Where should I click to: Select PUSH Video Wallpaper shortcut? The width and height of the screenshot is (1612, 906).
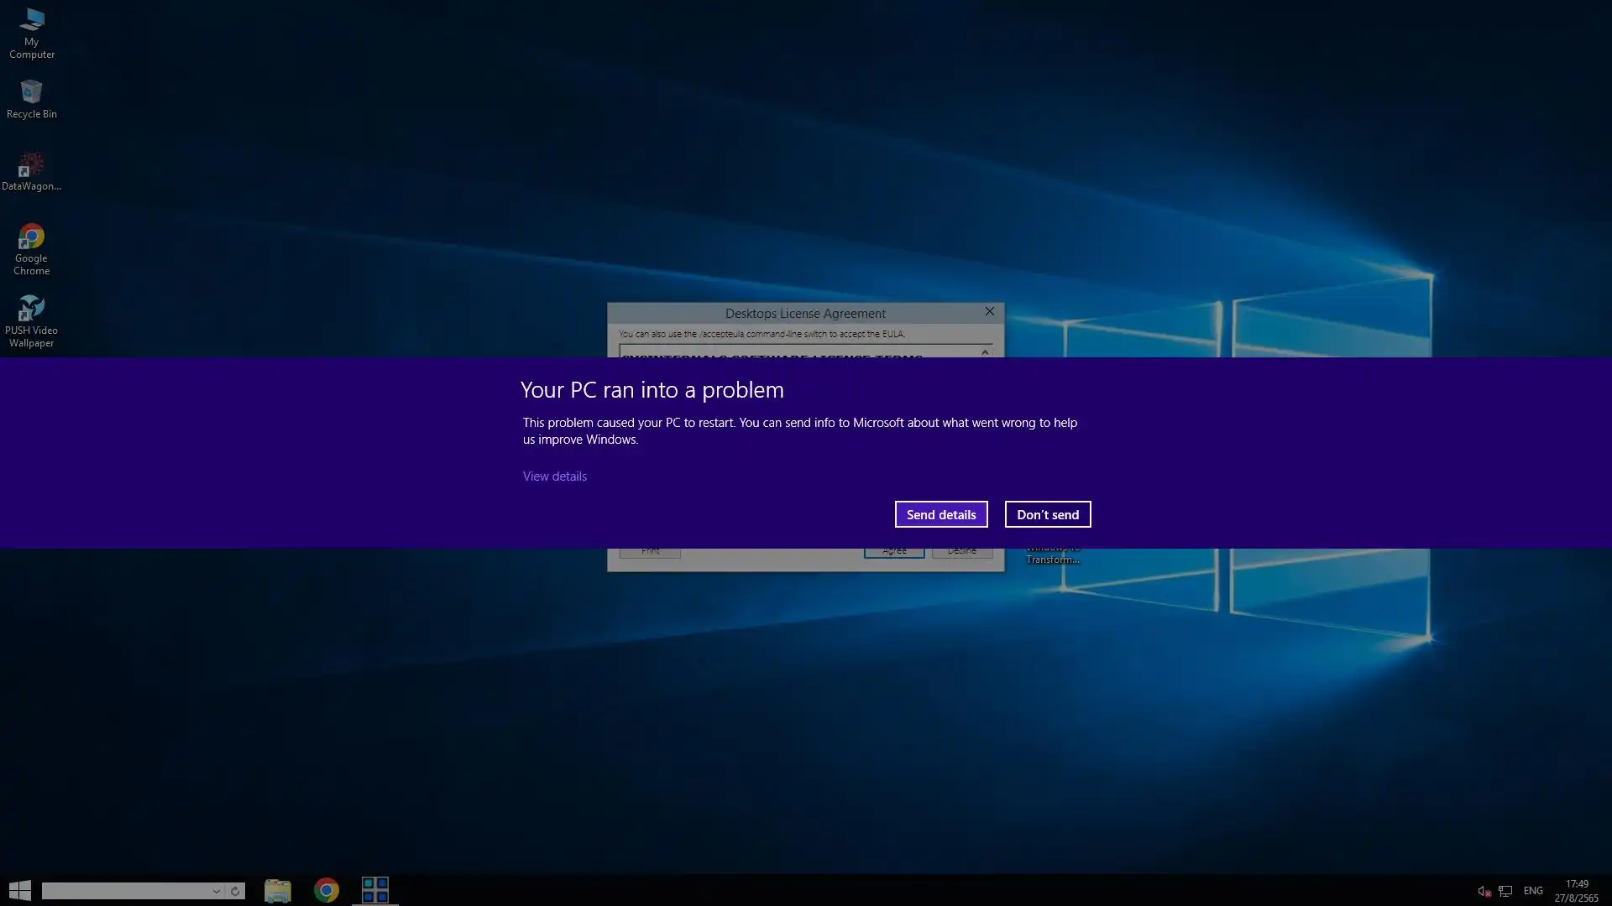(x=31, y=320)
